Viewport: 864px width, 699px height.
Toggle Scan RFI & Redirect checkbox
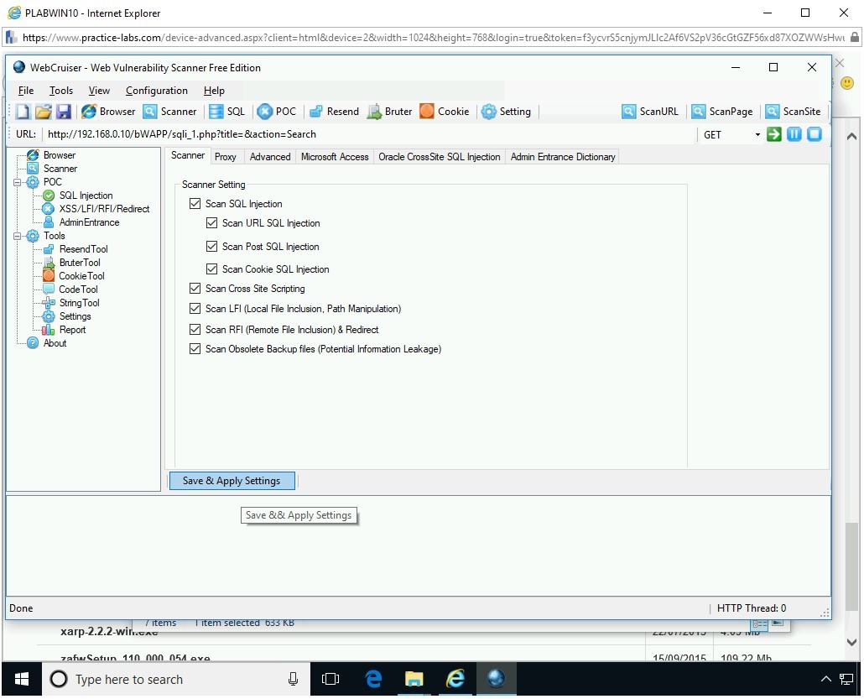pyautogui.click(x=195, y=331)
